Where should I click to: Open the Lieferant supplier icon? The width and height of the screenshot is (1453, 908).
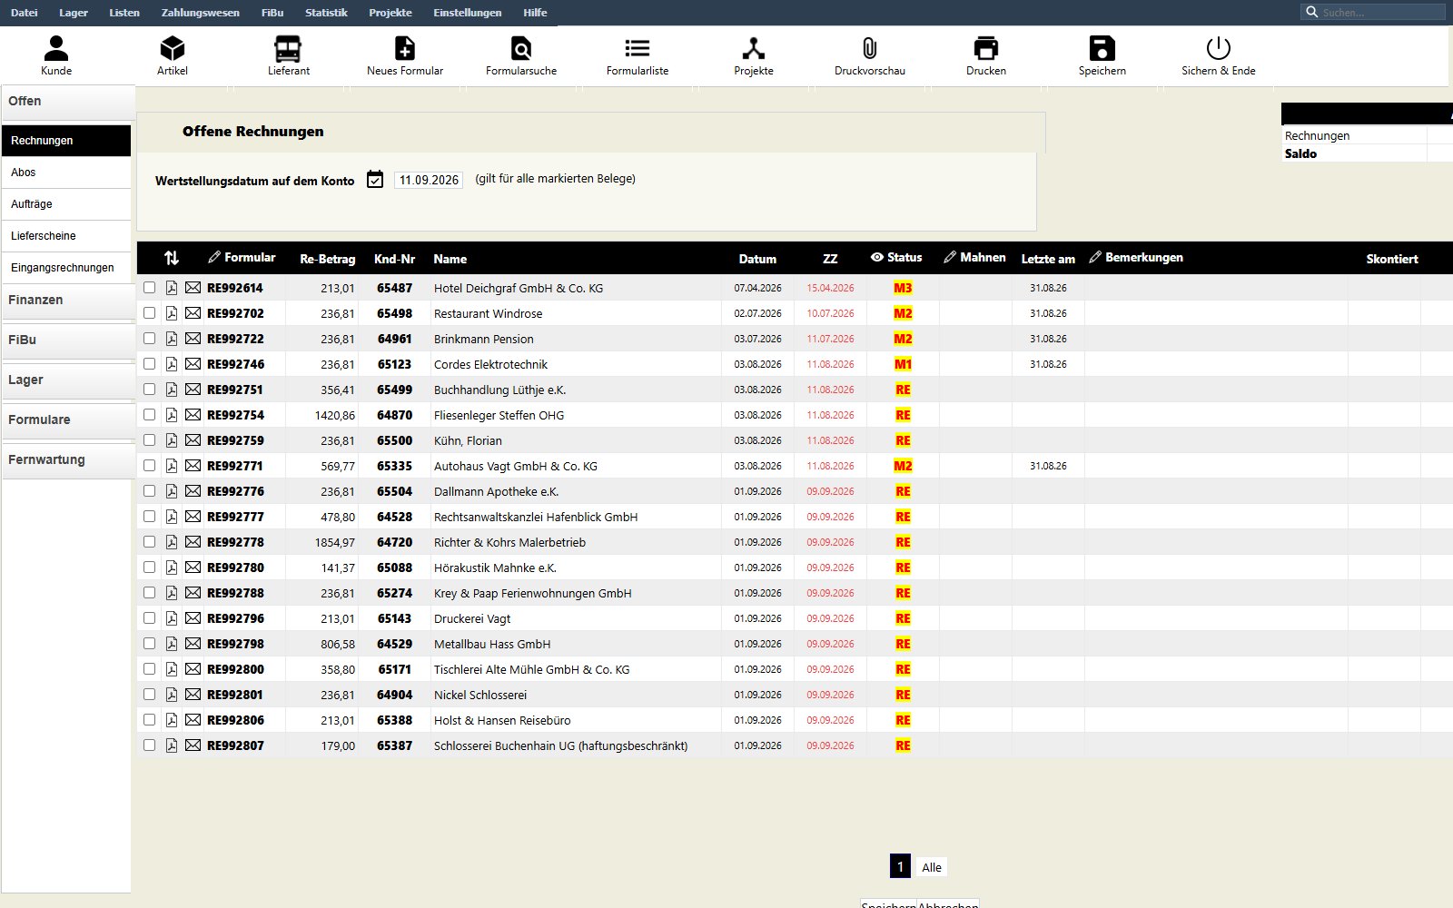[288, 48]
